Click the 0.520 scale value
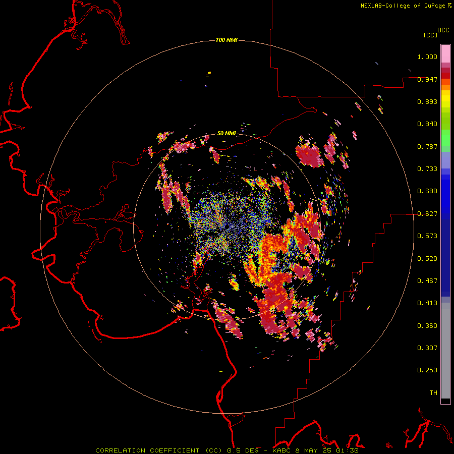Image resolution: width=454 pixels, height=454 pixels. (x=427, y=258)
